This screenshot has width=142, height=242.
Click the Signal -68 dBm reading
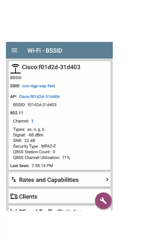[28, 135]
